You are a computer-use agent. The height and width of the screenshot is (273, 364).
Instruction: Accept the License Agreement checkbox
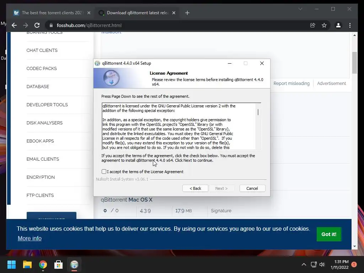click(x=104, y=172)
